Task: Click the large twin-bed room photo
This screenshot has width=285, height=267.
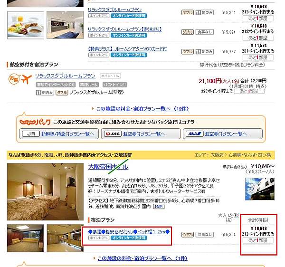Action: [45, 192]
